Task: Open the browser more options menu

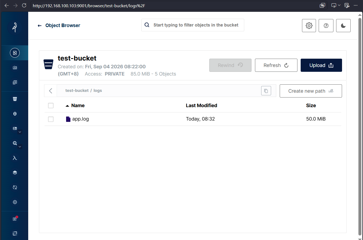Action: (x=356, y=5)
